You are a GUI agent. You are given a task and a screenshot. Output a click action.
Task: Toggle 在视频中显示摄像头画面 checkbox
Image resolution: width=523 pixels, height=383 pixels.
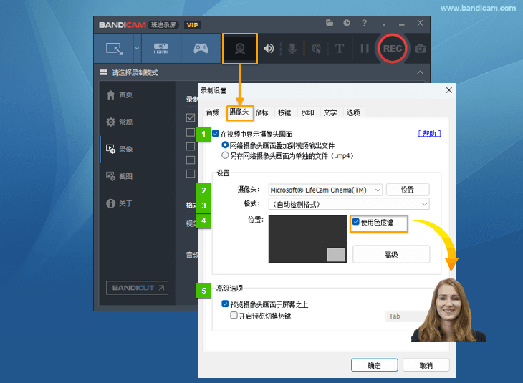pos(216,134)
